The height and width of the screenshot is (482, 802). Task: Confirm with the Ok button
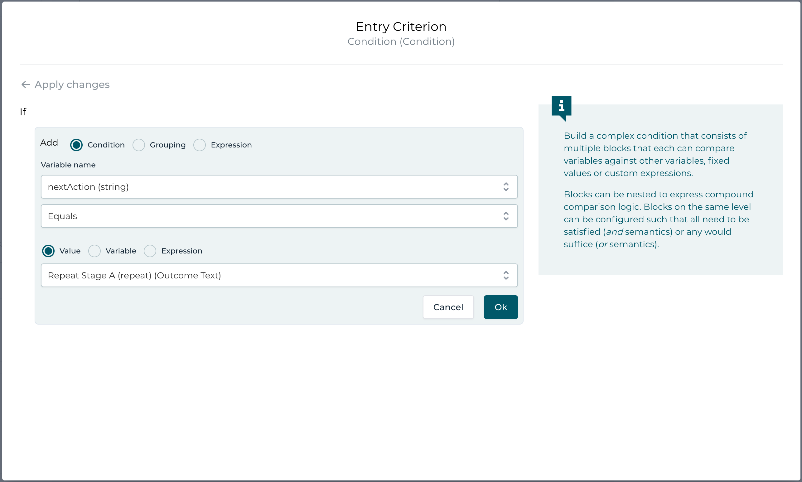(500, 307)
